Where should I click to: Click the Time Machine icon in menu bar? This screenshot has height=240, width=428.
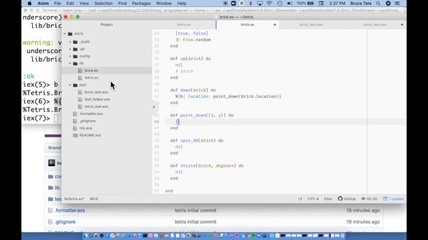[x=280, y=3]
